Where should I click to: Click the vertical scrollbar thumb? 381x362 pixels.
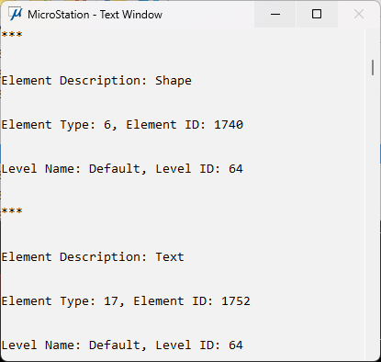[x=373, y=68]
